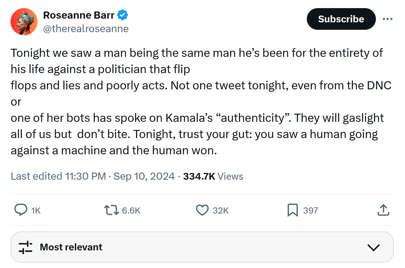Bookmark this tweet
405x268 pixels.
[292, 210]
